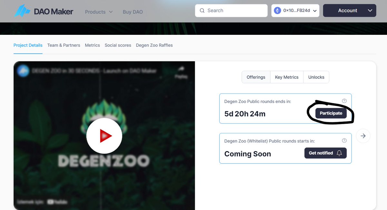Switch to Team & Partners tab

(x=64, y=45)
